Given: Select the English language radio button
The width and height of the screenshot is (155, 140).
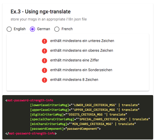Looking at the screenshot, I should 9,29.
